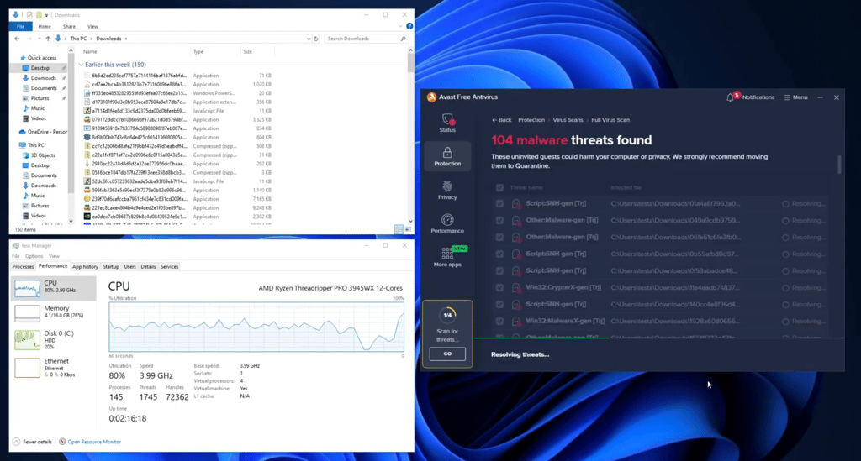The width and height of the screenshot is (861, 461).
Task: Toggle checkbox for the Win32:CrypterX-gen threat
Action: [499, 288]
